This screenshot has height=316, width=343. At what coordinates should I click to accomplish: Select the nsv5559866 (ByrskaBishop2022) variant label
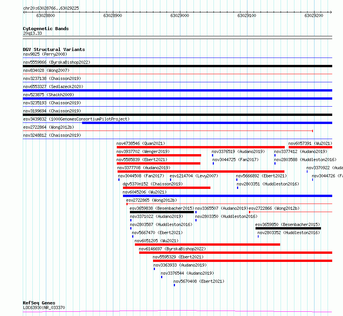point(57,62)
